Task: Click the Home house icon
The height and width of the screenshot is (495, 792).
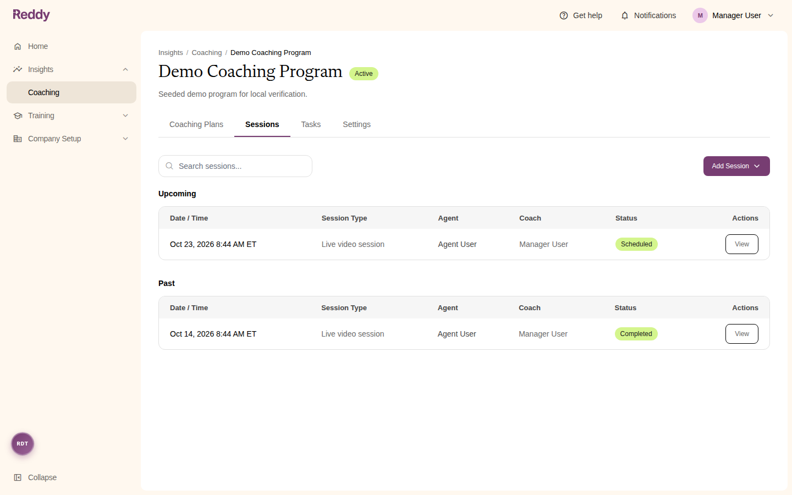Action: click(x=18, y=46)
